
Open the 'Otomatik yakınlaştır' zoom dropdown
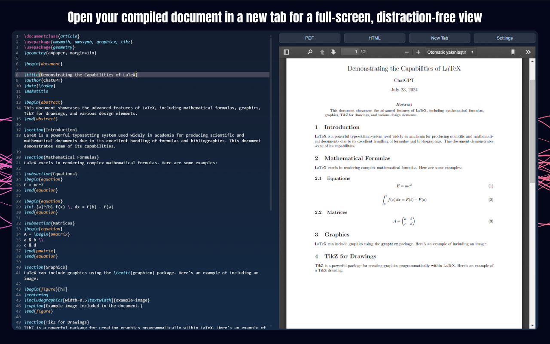pos(450,52)
